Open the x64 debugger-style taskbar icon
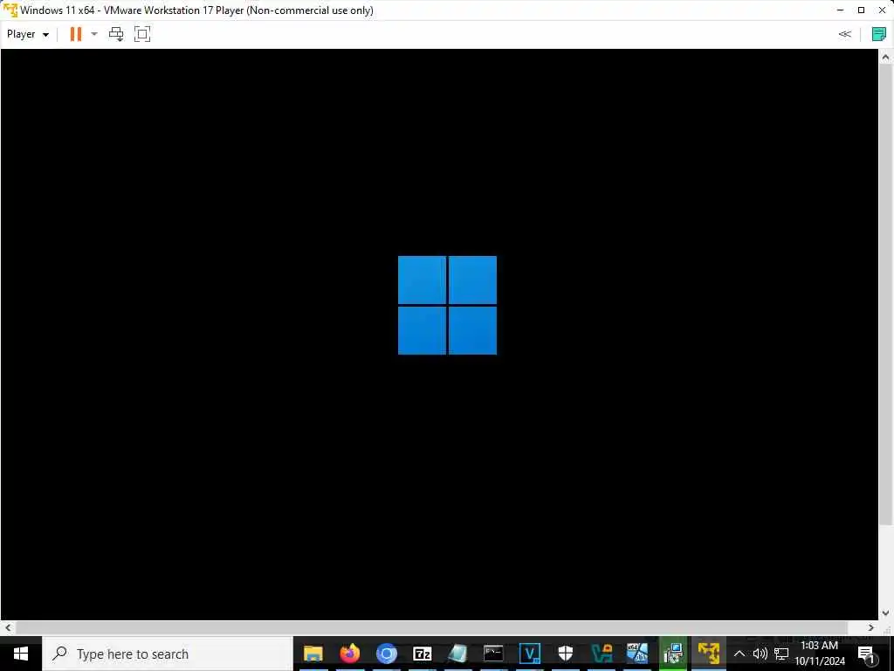The width and height of the screenshot is (894, 671). tap(637, 654)
